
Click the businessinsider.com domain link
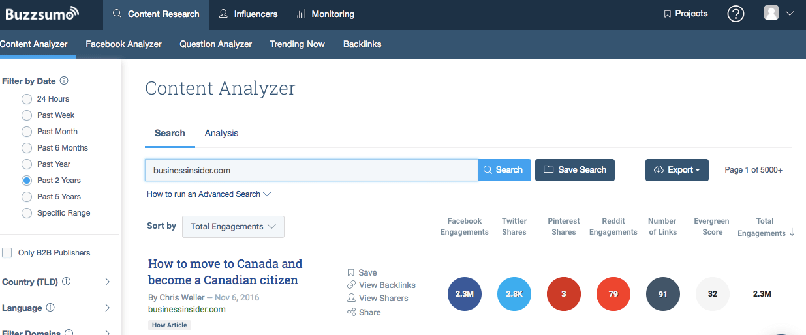187,309
